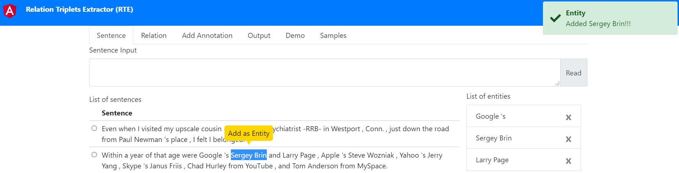Dismiss the Added Sergey Brin notification
Viewport: 679px width, 173px height.
pos(610,18)
